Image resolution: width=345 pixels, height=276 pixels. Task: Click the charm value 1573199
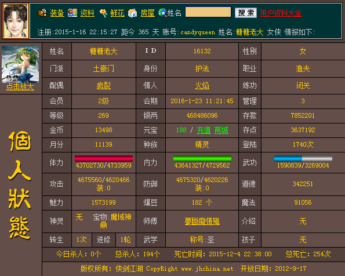104,202
